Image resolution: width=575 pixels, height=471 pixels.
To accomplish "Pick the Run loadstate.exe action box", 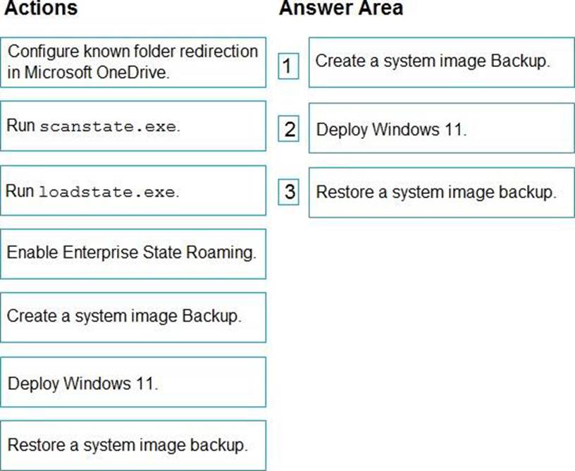I will (133, 190).
